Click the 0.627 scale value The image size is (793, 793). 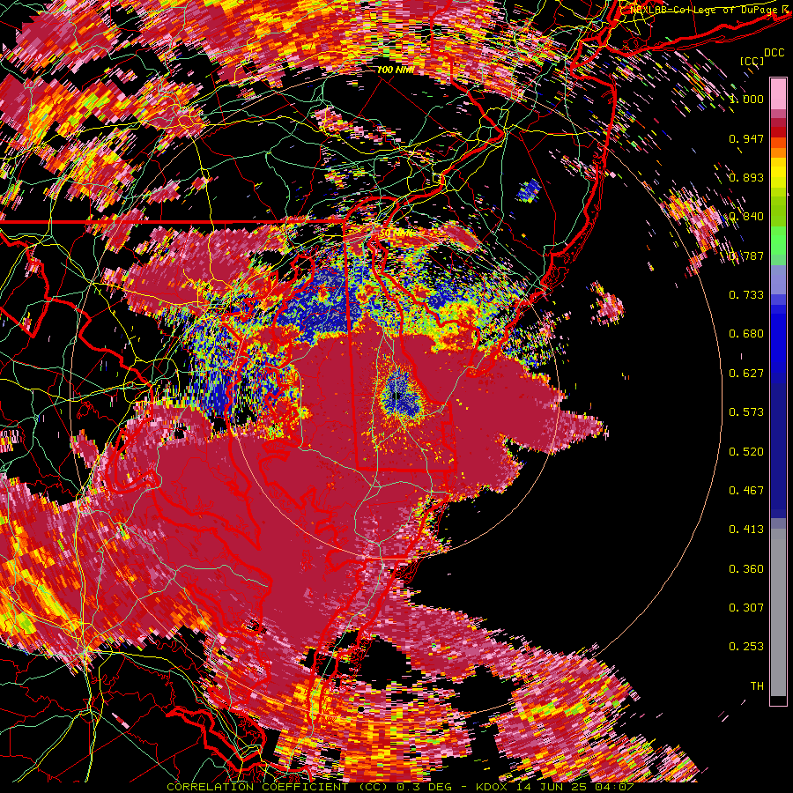click(746, 374)
